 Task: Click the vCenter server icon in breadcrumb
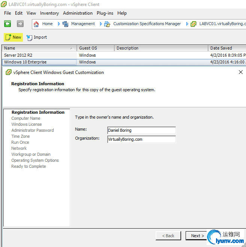click(x=193, y=24)
